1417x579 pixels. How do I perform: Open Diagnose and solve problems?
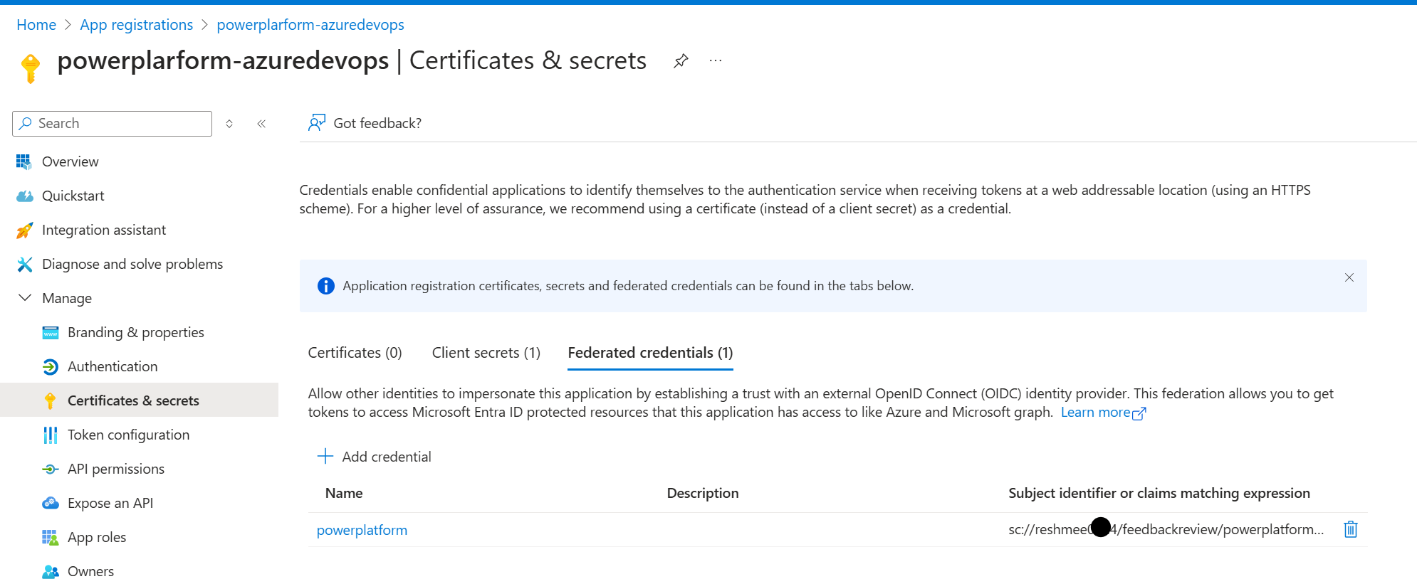132,264
